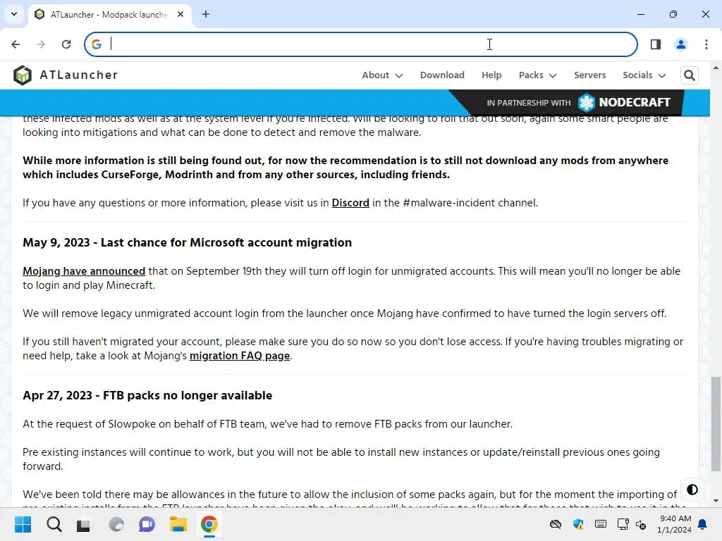Close the ATLauncher tab
The height and width of the screenshot is (541, 722).
(180, 14)
